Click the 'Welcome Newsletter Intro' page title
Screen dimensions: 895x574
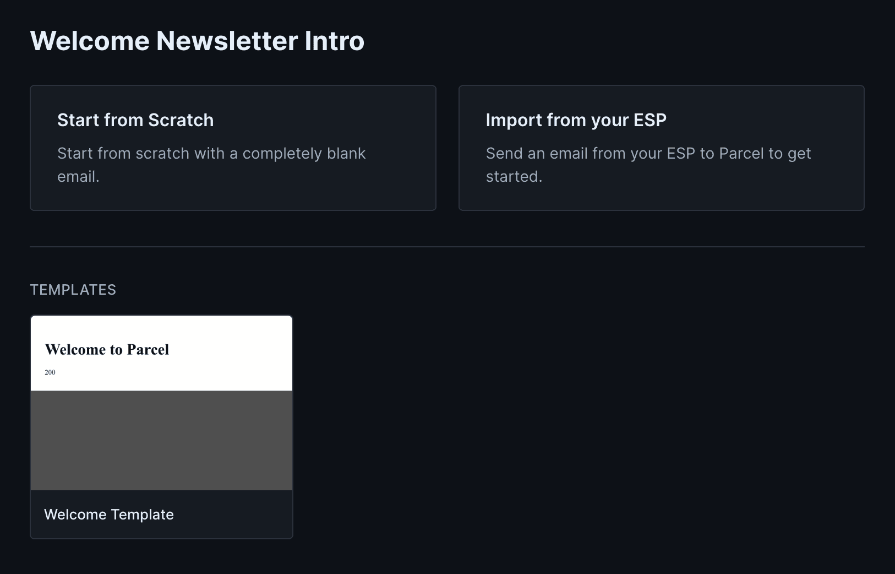pyautogui.click(x=197, y=40)
